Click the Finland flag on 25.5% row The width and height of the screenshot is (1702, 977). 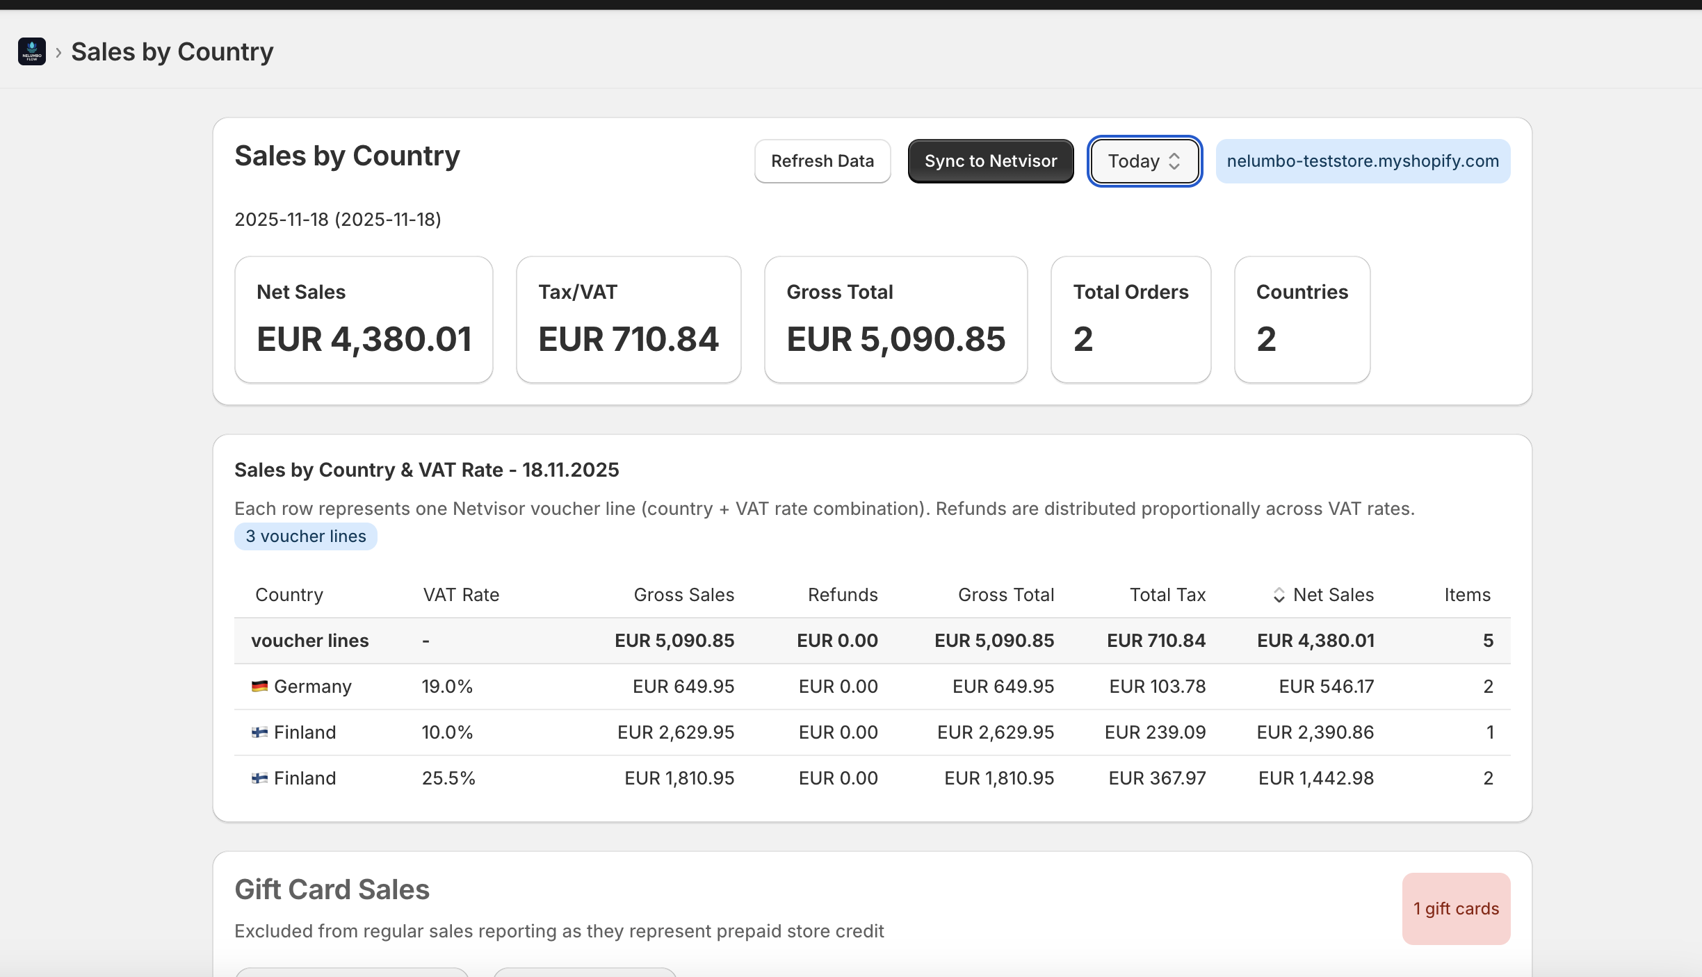click(259, 778)
